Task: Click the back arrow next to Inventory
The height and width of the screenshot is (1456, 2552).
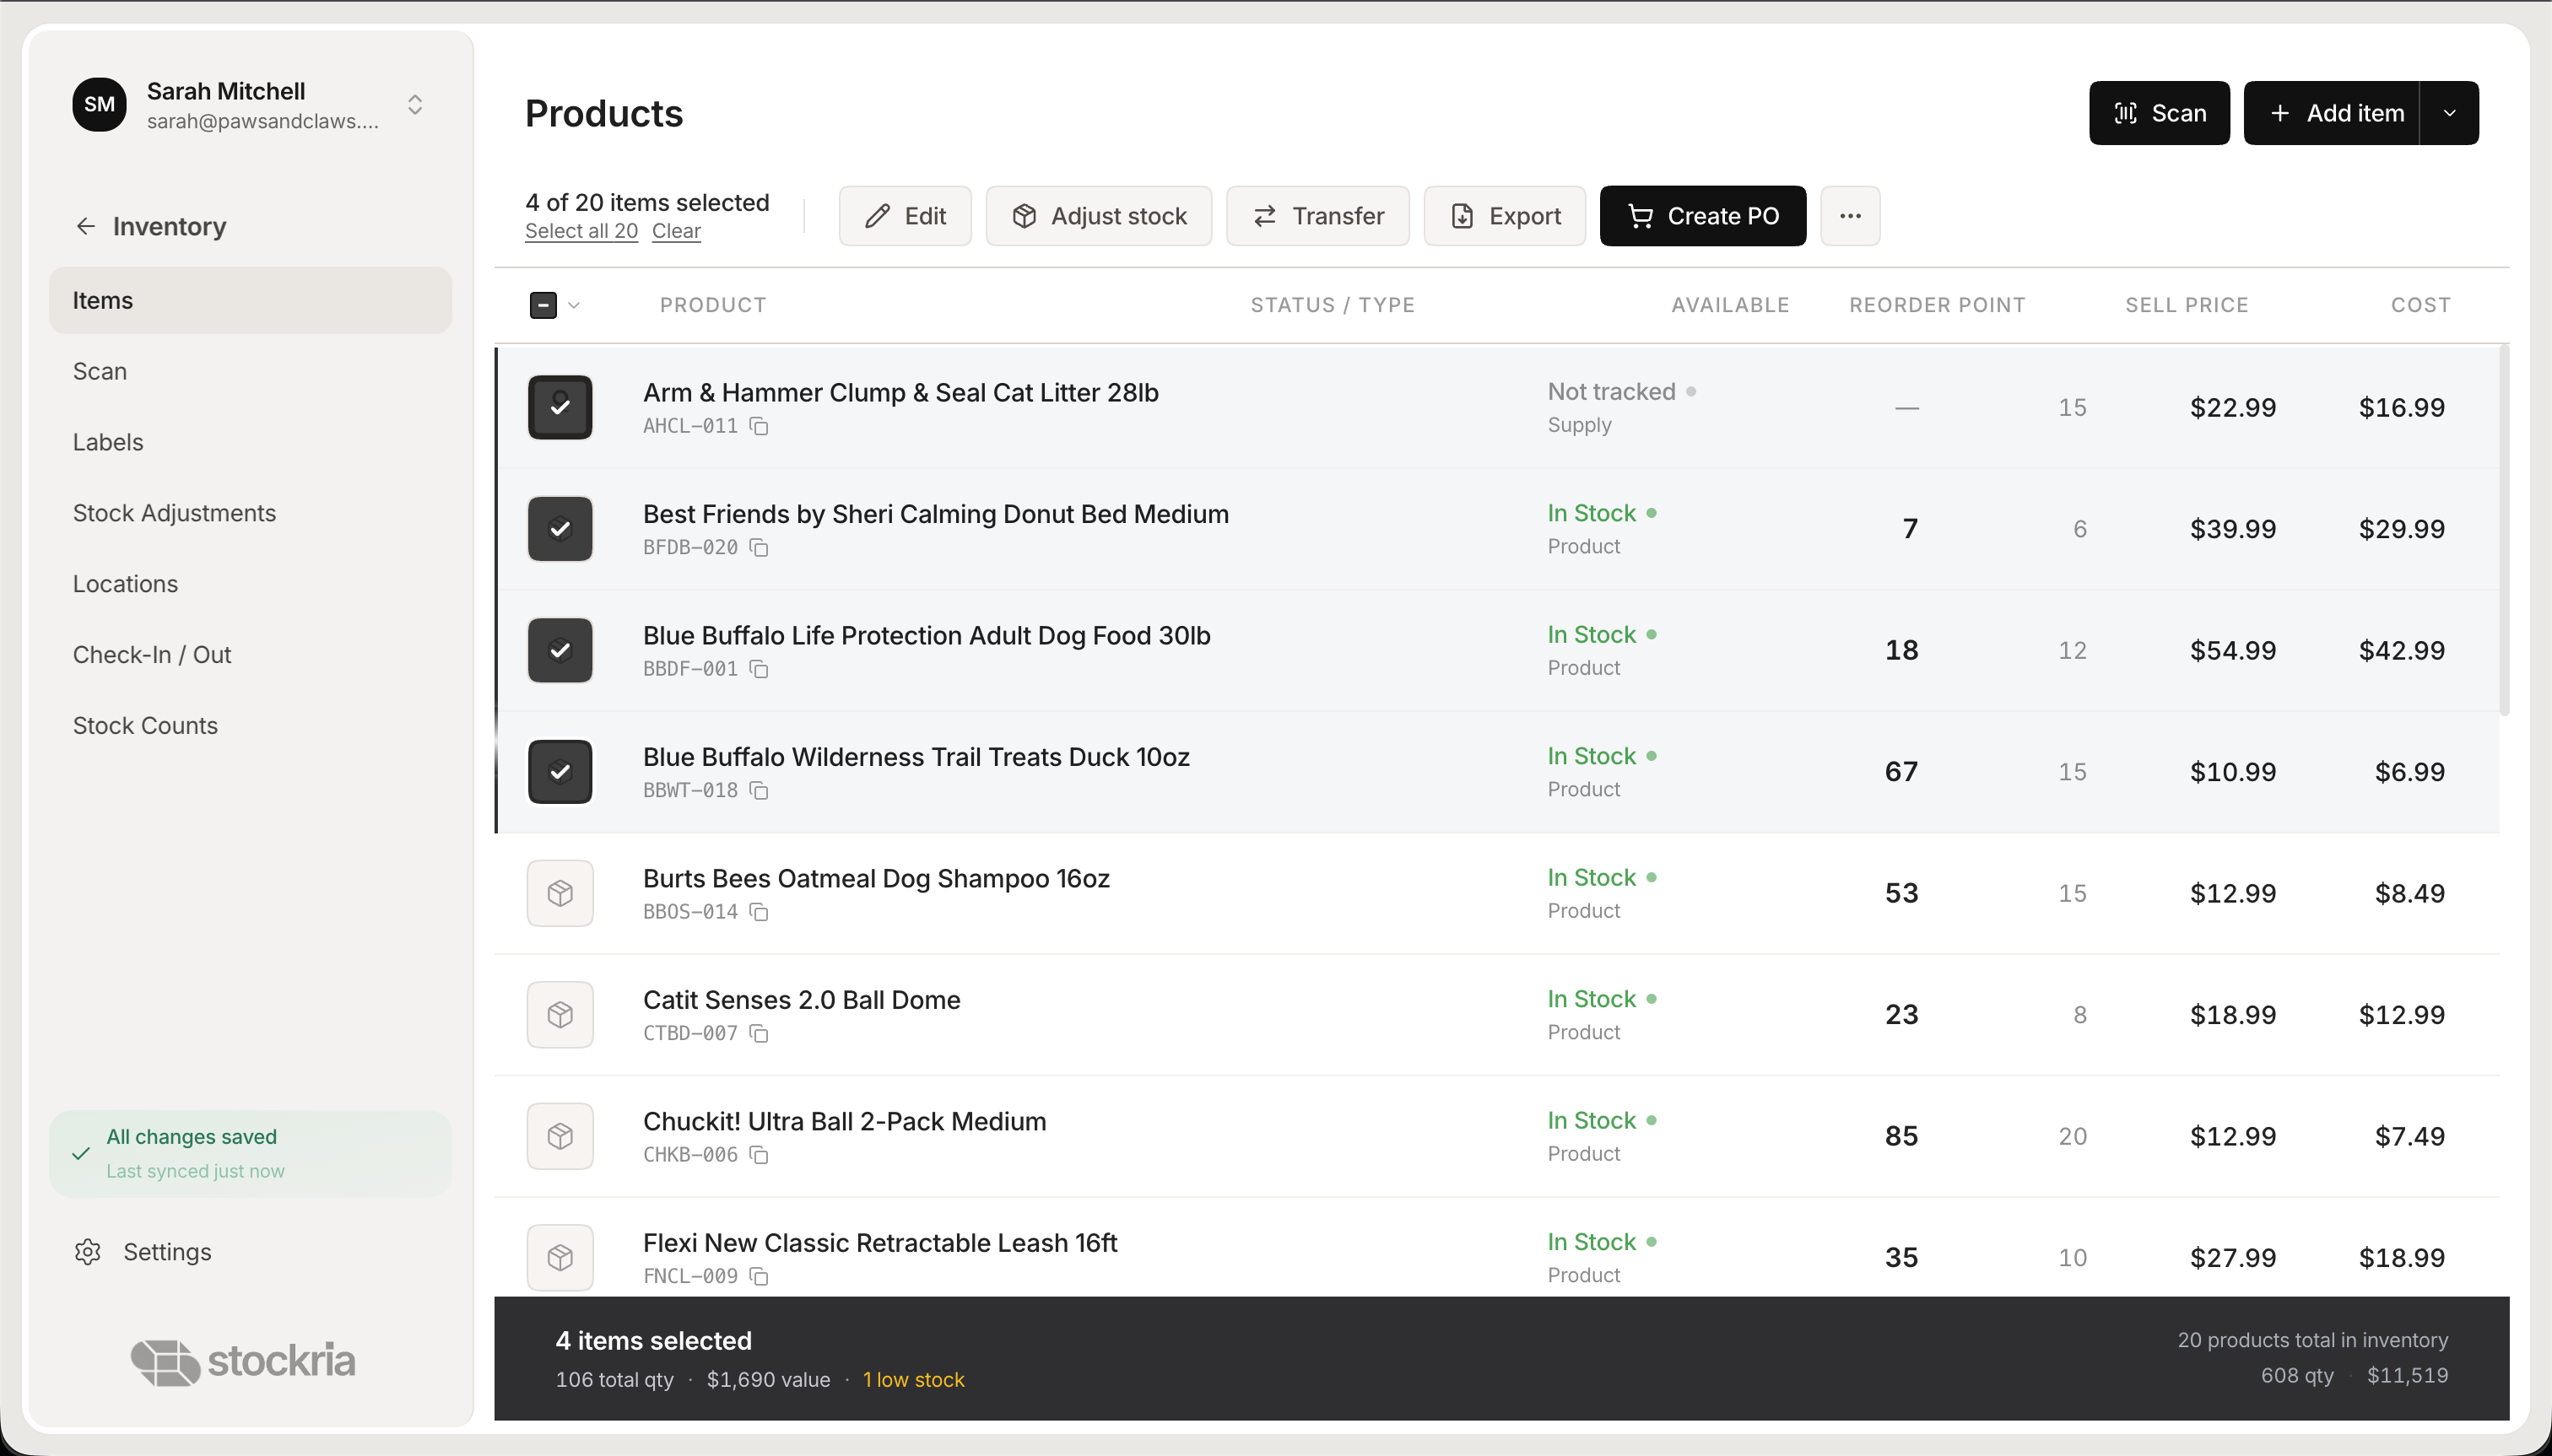Action: (x=86, y=225)
